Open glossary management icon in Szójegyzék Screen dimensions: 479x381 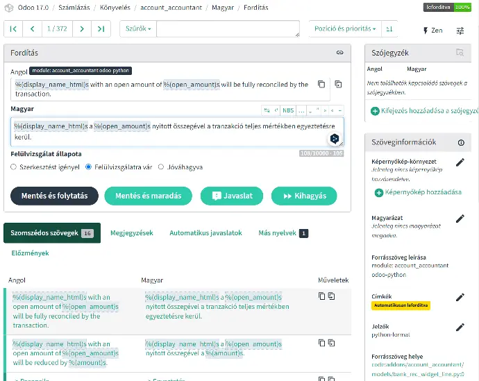click(460, 53)
